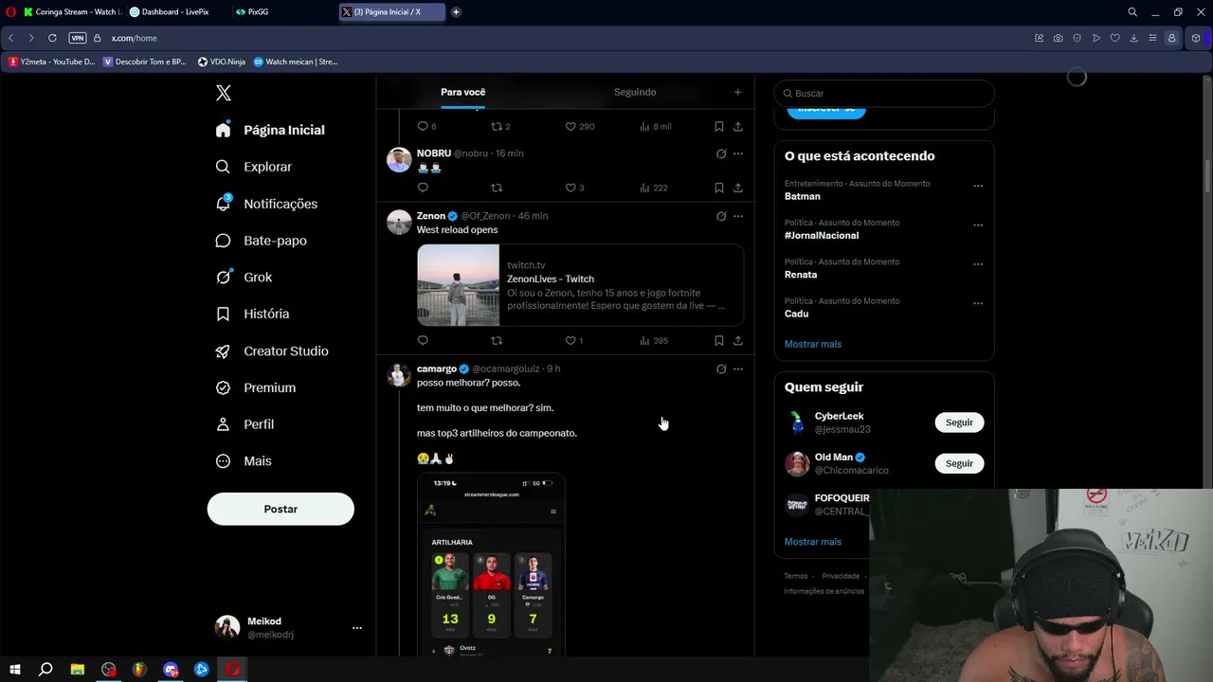Open the Premium page
The width and height of the screenshot is (1213, 682).
(256, 387)
